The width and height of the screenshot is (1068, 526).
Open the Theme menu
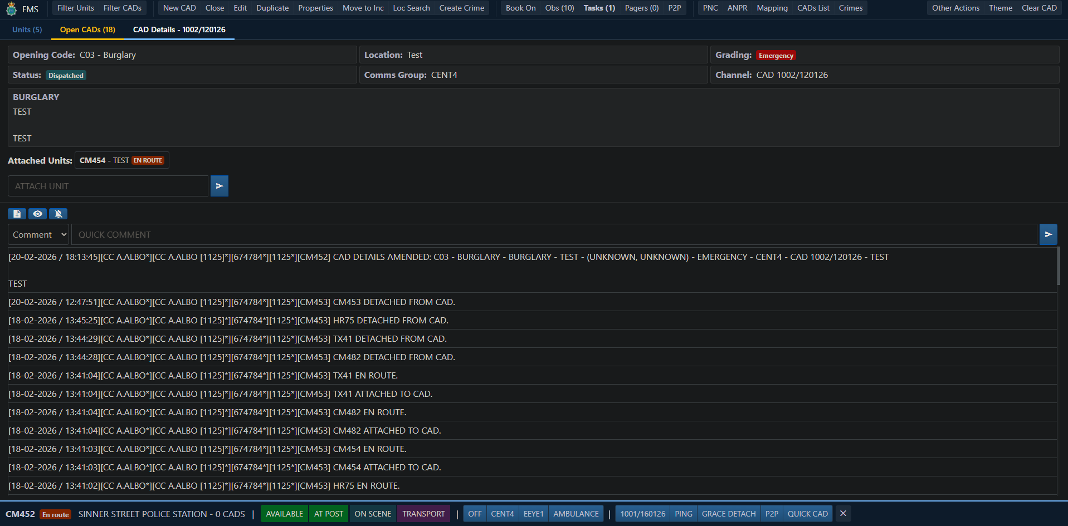[x=1000, y=8]
